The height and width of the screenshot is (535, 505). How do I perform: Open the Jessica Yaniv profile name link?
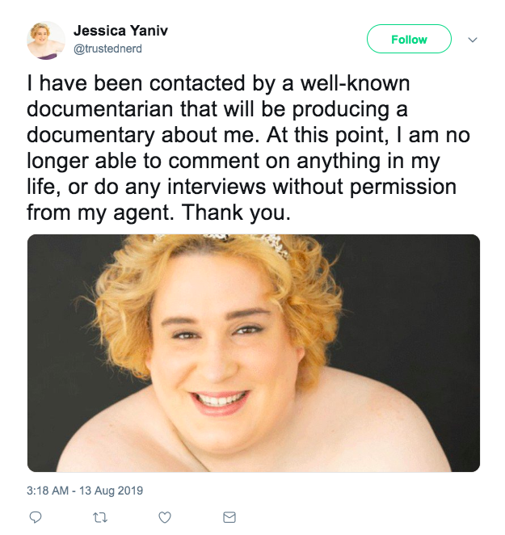[120, 31]
